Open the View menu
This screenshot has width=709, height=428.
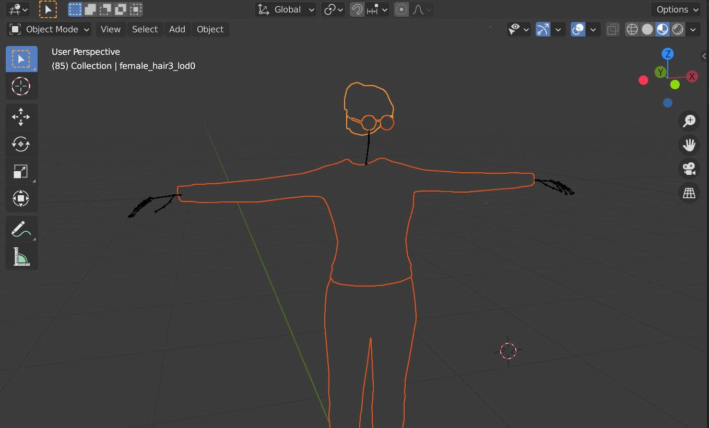pos(111,29)
